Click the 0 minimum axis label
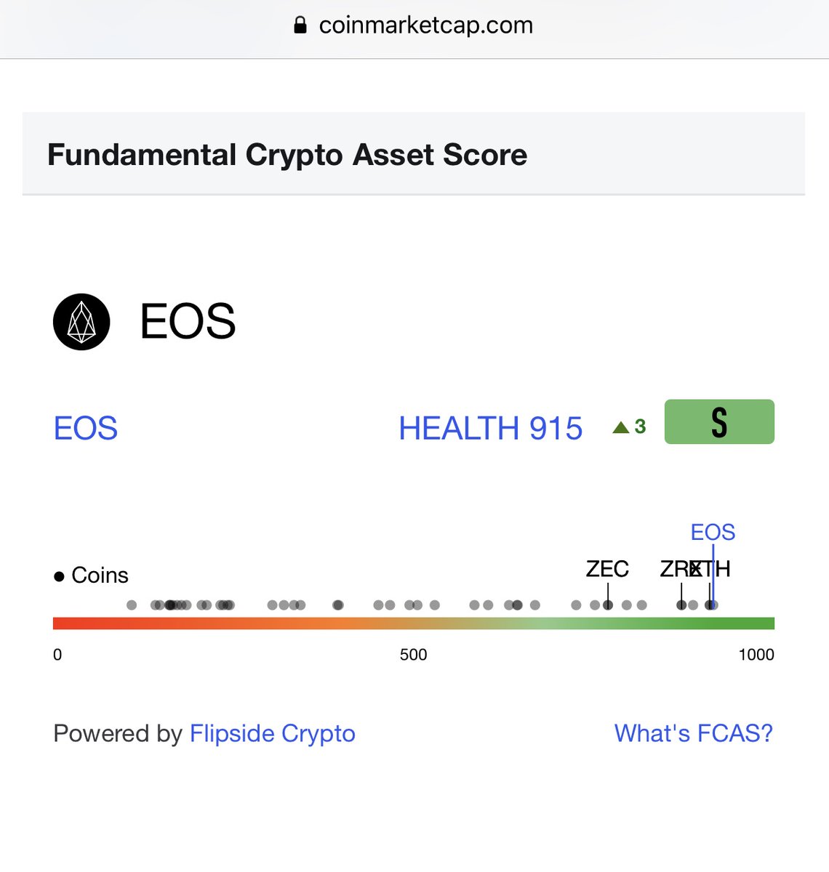The image size is (829, 872). tap(57, 655)
